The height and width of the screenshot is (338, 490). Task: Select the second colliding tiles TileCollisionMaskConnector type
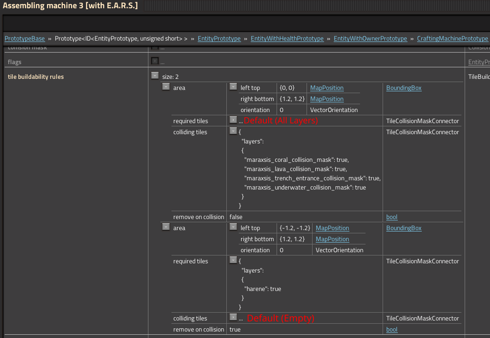[x=423, y=318]
